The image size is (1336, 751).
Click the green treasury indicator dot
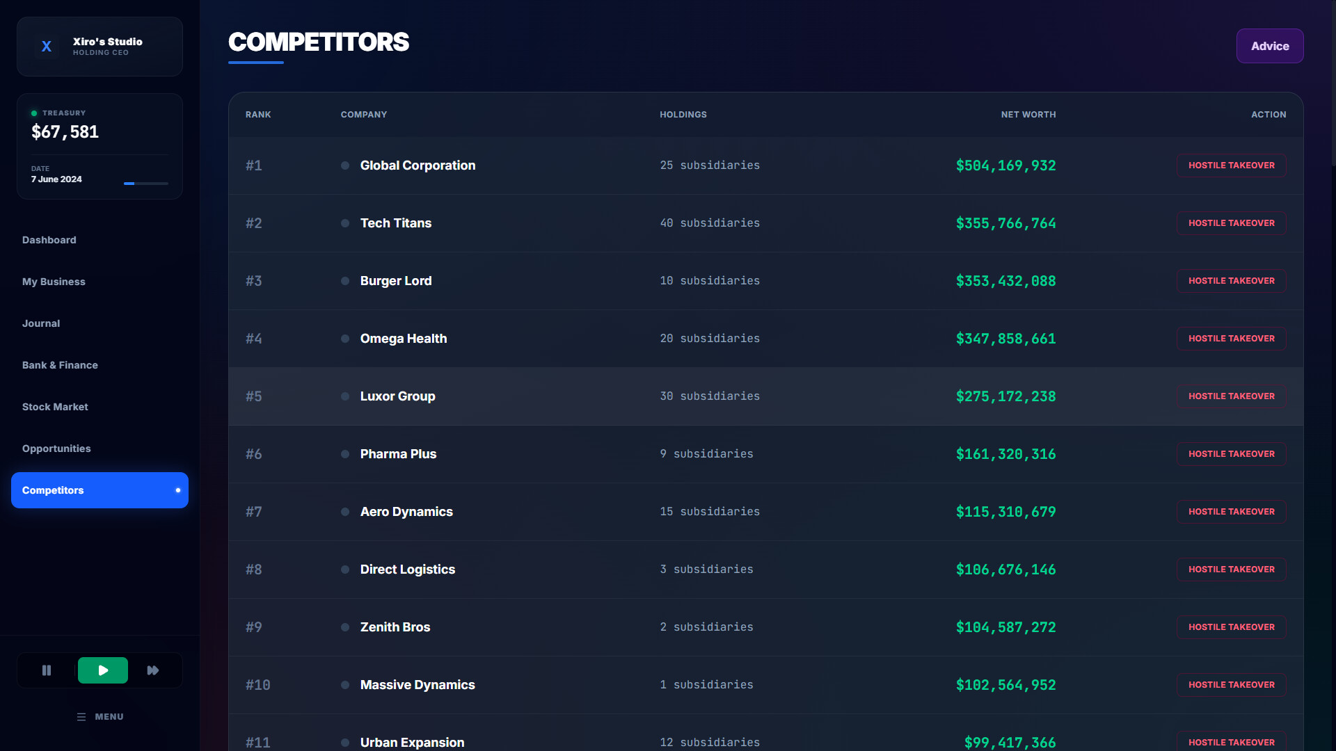tap(34, 113)
